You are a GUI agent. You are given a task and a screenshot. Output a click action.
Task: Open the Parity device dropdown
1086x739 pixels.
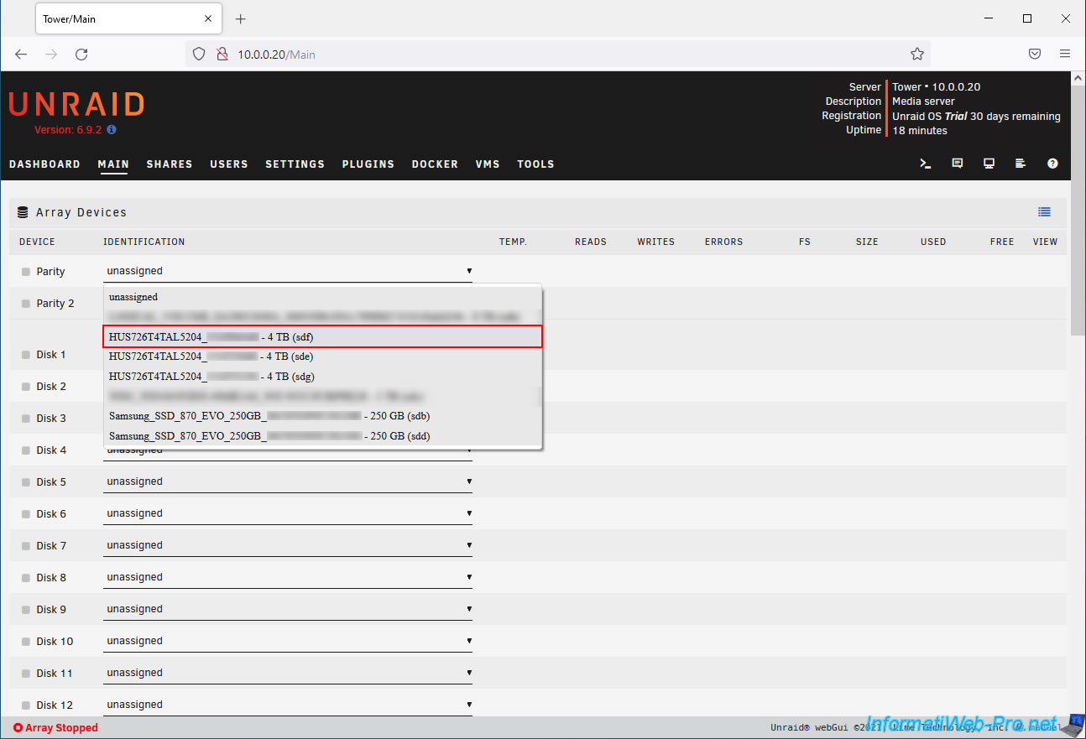(x=287, y=271)
